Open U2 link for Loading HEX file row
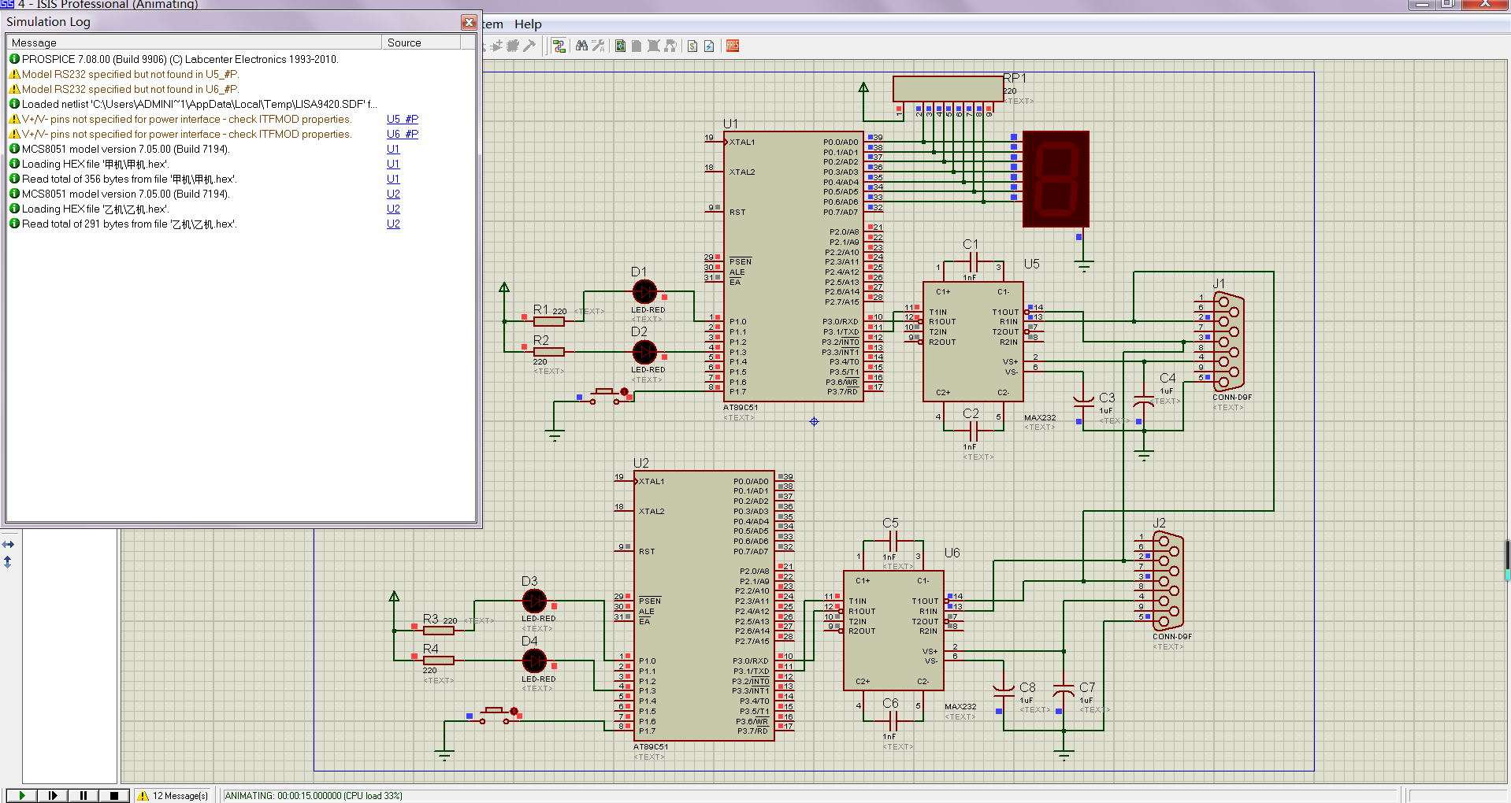 (393, 209)
